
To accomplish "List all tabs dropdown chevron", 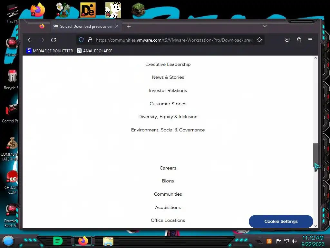I will [265, 26].
